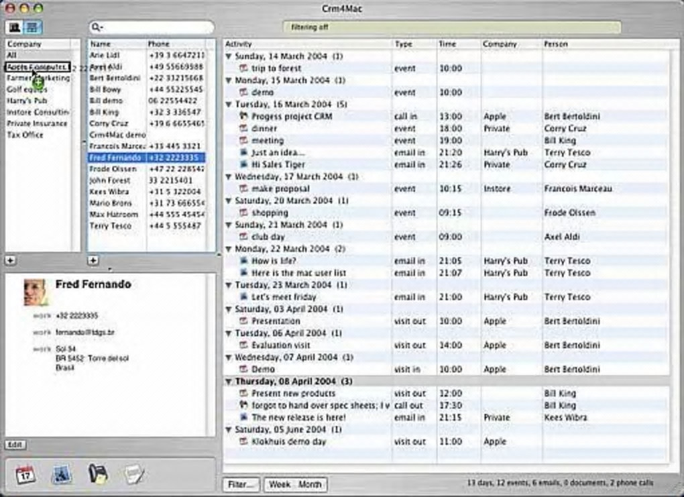Click event icon of 'make proposal'
684x497 pixels.
pyautogui.click(x=244, y=188)
